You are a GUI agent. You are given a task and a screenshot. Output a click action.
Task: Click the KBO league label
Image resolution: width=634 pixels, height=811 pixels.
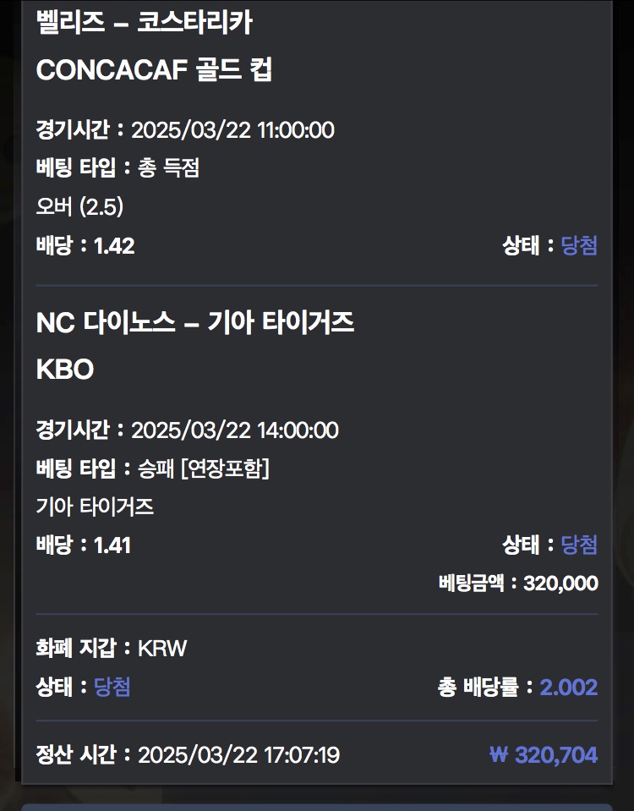[65, 370]
